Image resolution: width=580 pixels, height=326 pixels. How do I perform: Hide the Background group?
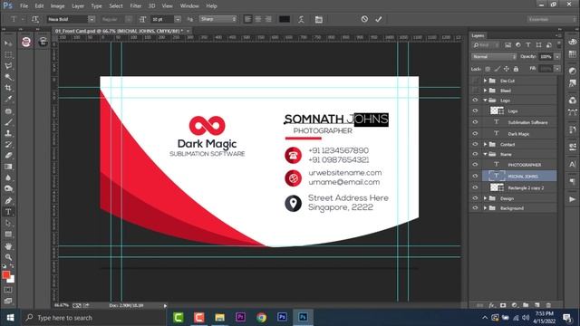pyautogui.click(x=475, y=208)
